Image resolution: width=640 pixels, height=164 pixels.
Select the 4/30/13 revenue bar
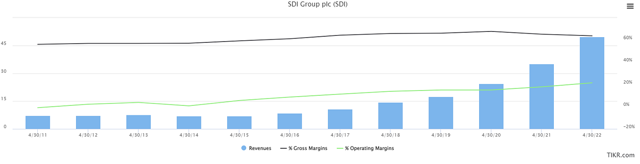coord(138,122)
